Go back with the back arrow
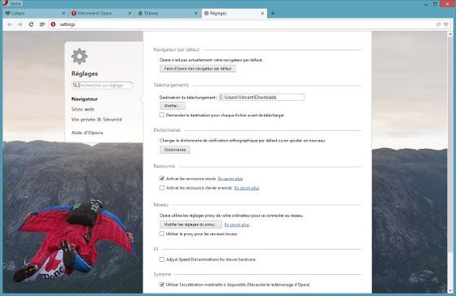 pos(10,24)
